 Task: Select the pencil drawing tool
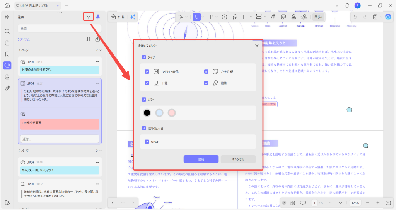pyautogui.click(x=235, y=17)
